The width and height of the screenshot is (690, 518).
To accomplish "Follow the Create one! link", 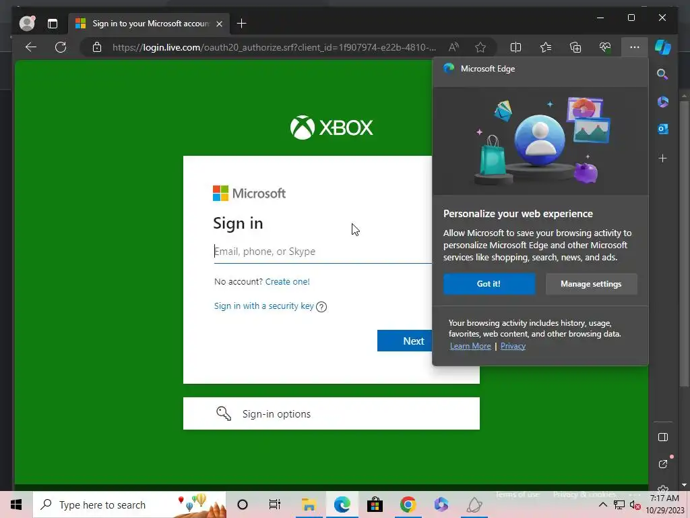I will pos(287,281).
